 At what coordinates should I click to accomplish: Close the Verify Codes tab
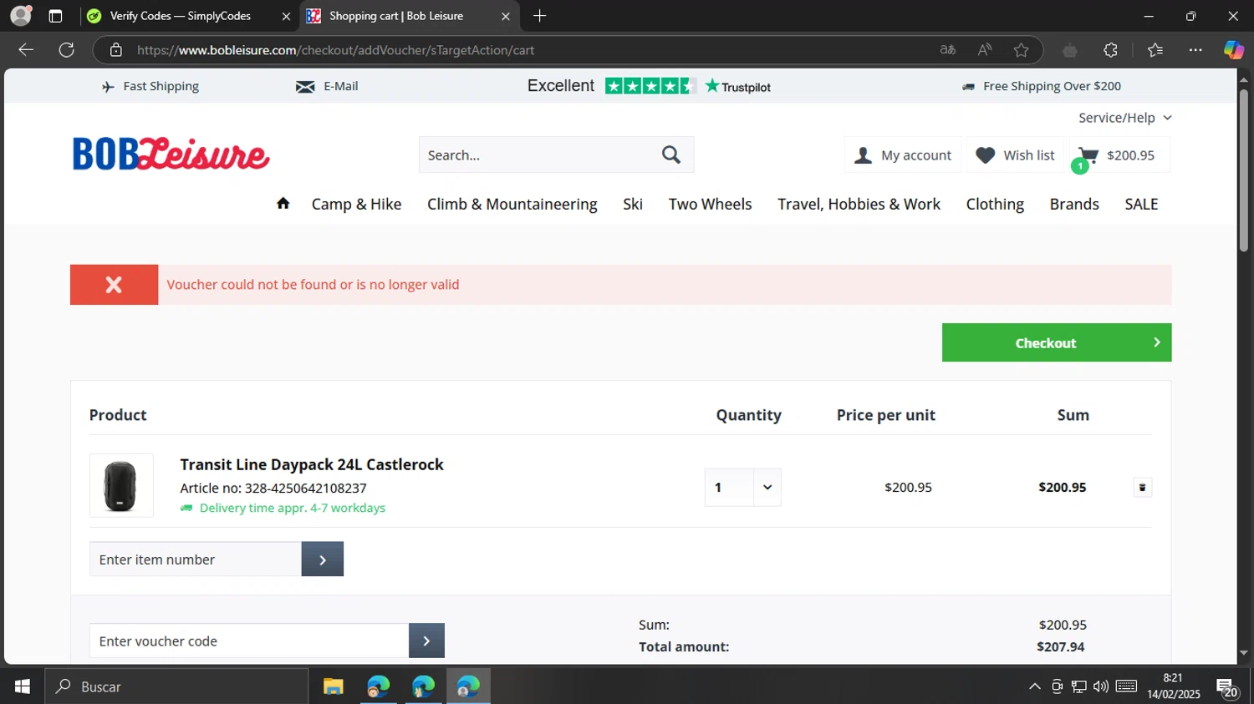[286, 16]
